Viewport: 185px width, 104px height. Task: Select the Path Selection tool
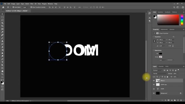coord(2,65)
